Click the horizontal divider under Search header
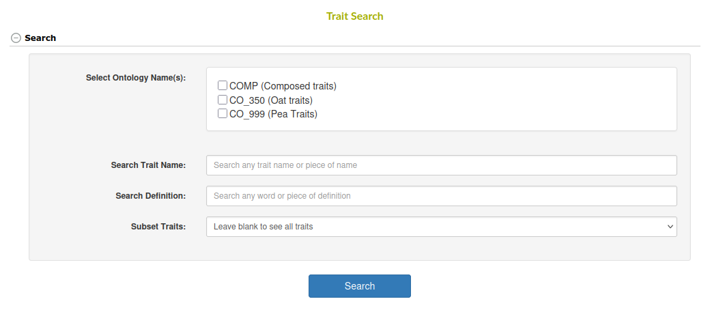The image size is (710, 310). pos(410,46)
